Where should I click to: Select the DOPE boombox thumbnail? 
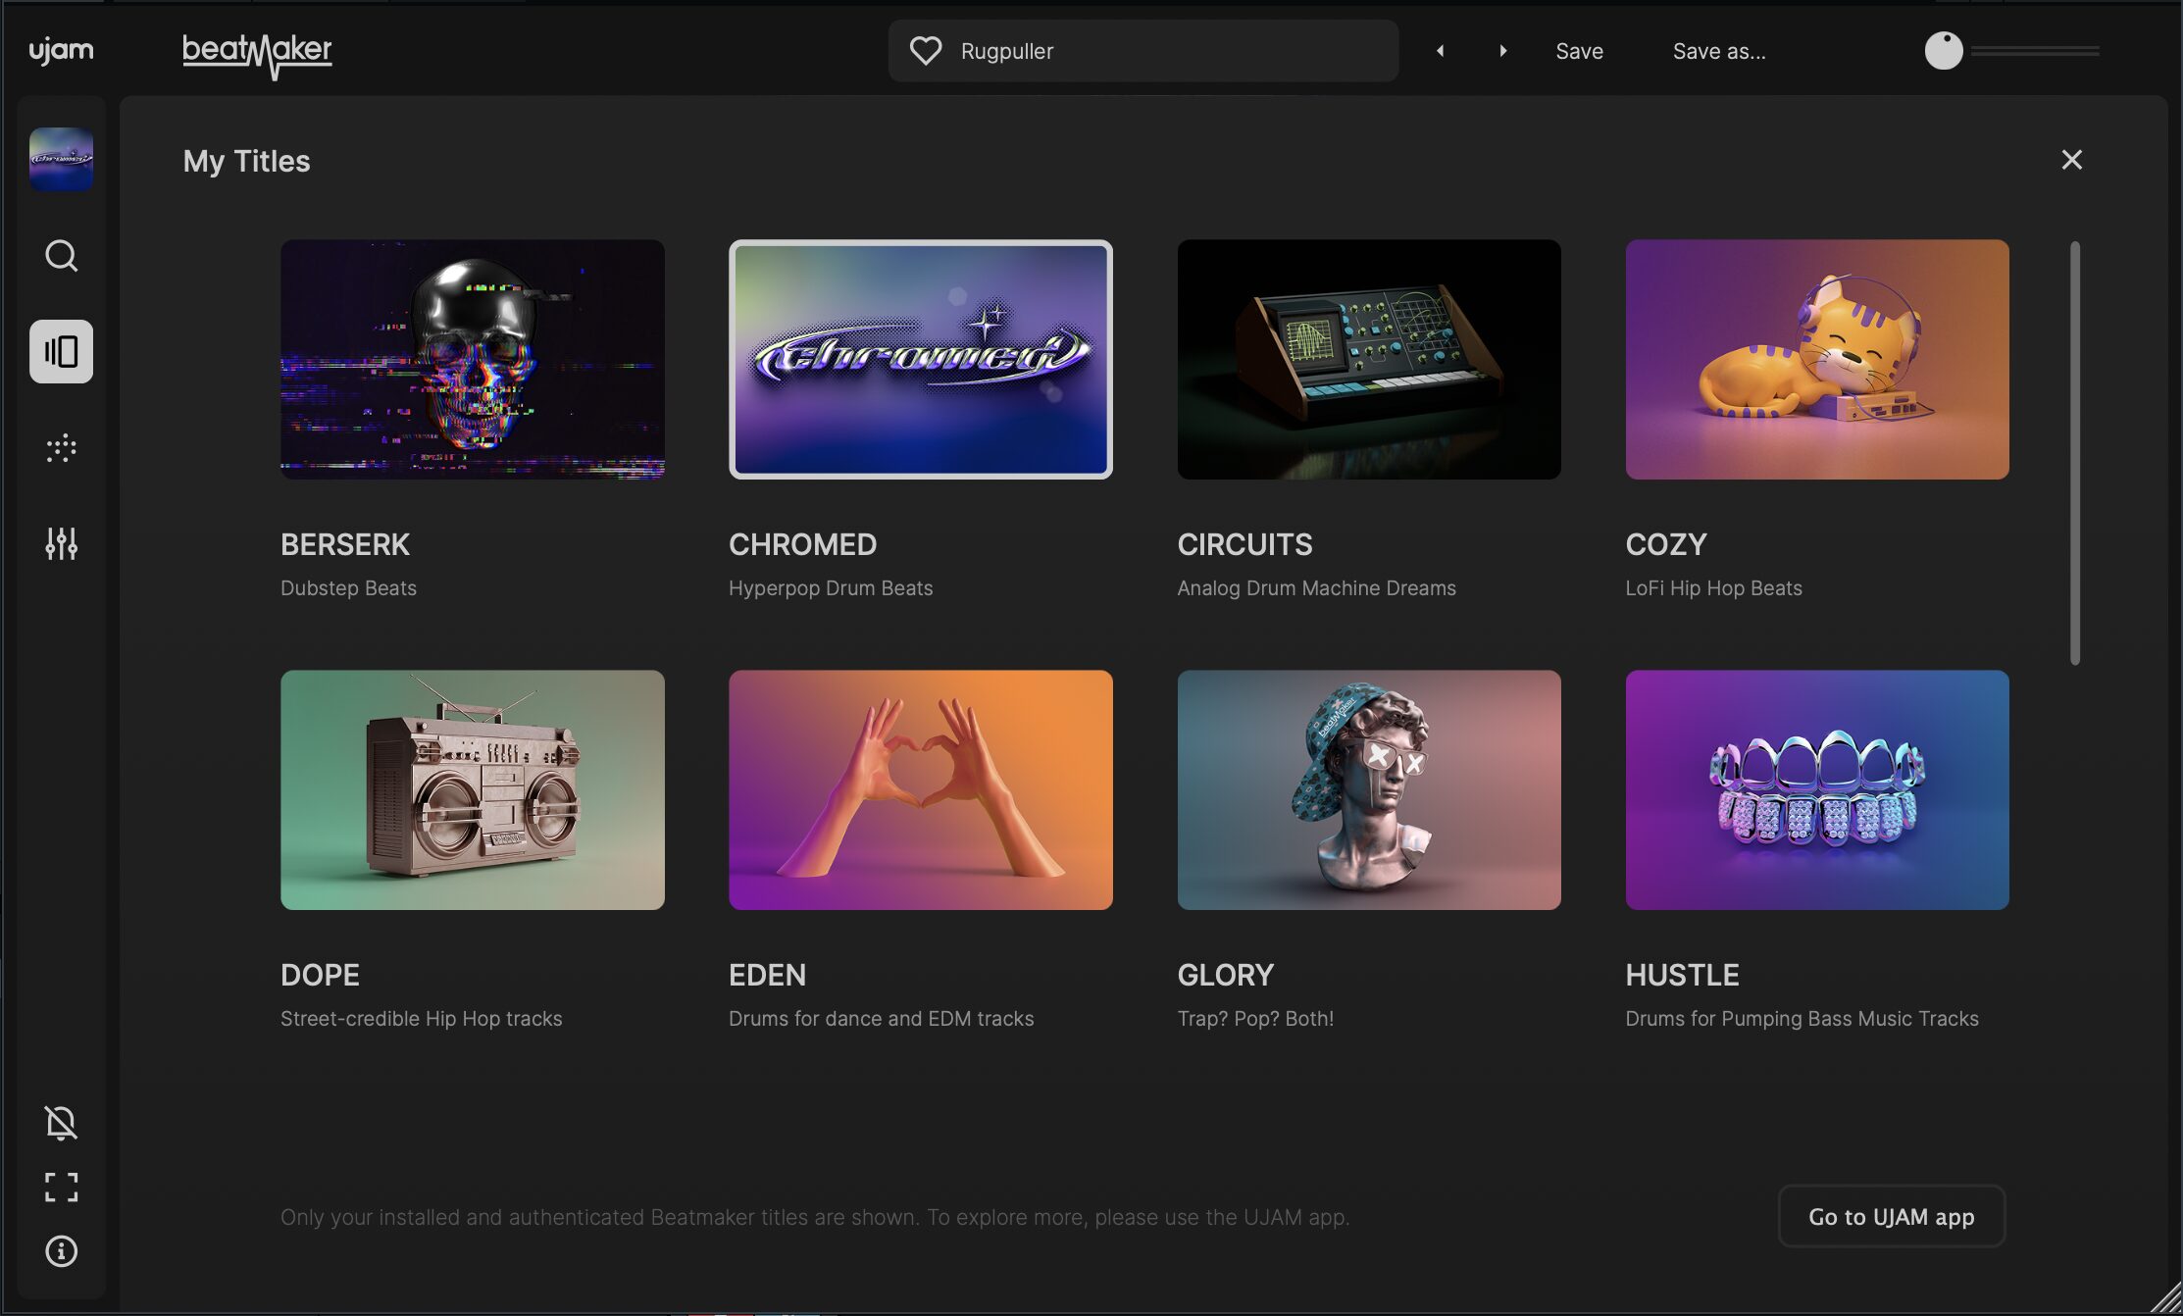pos(472,789)
